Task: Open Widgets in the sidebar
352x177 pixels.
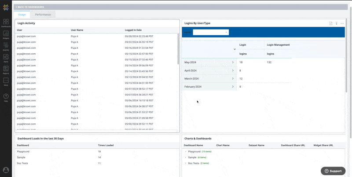Action: (x=6, y=34)
